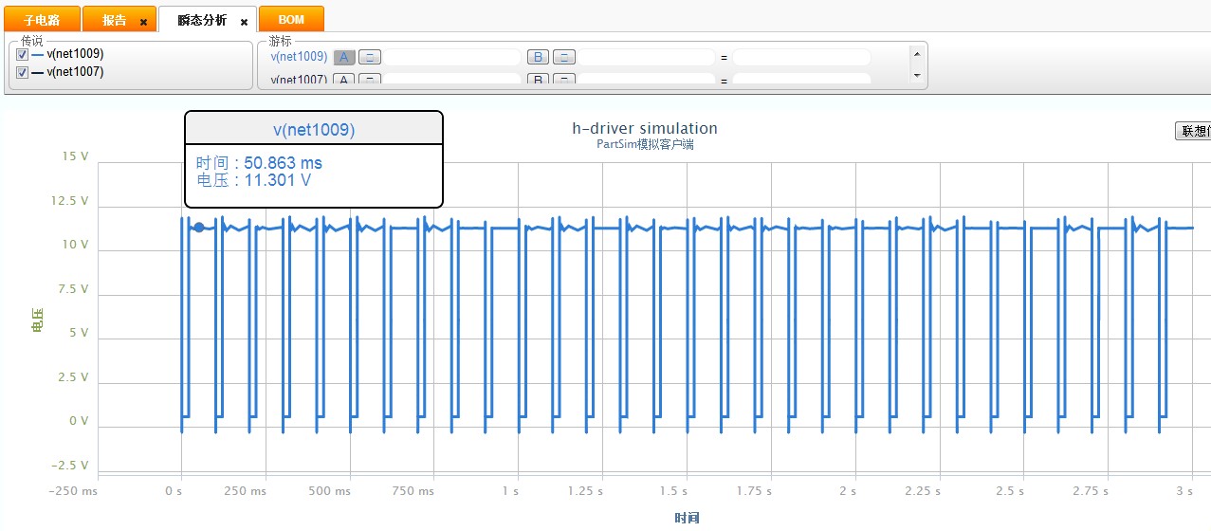The height and width of the screenshot is (531, 1211).
Task: Close the 报告 tab
Action: pos(143,22)
